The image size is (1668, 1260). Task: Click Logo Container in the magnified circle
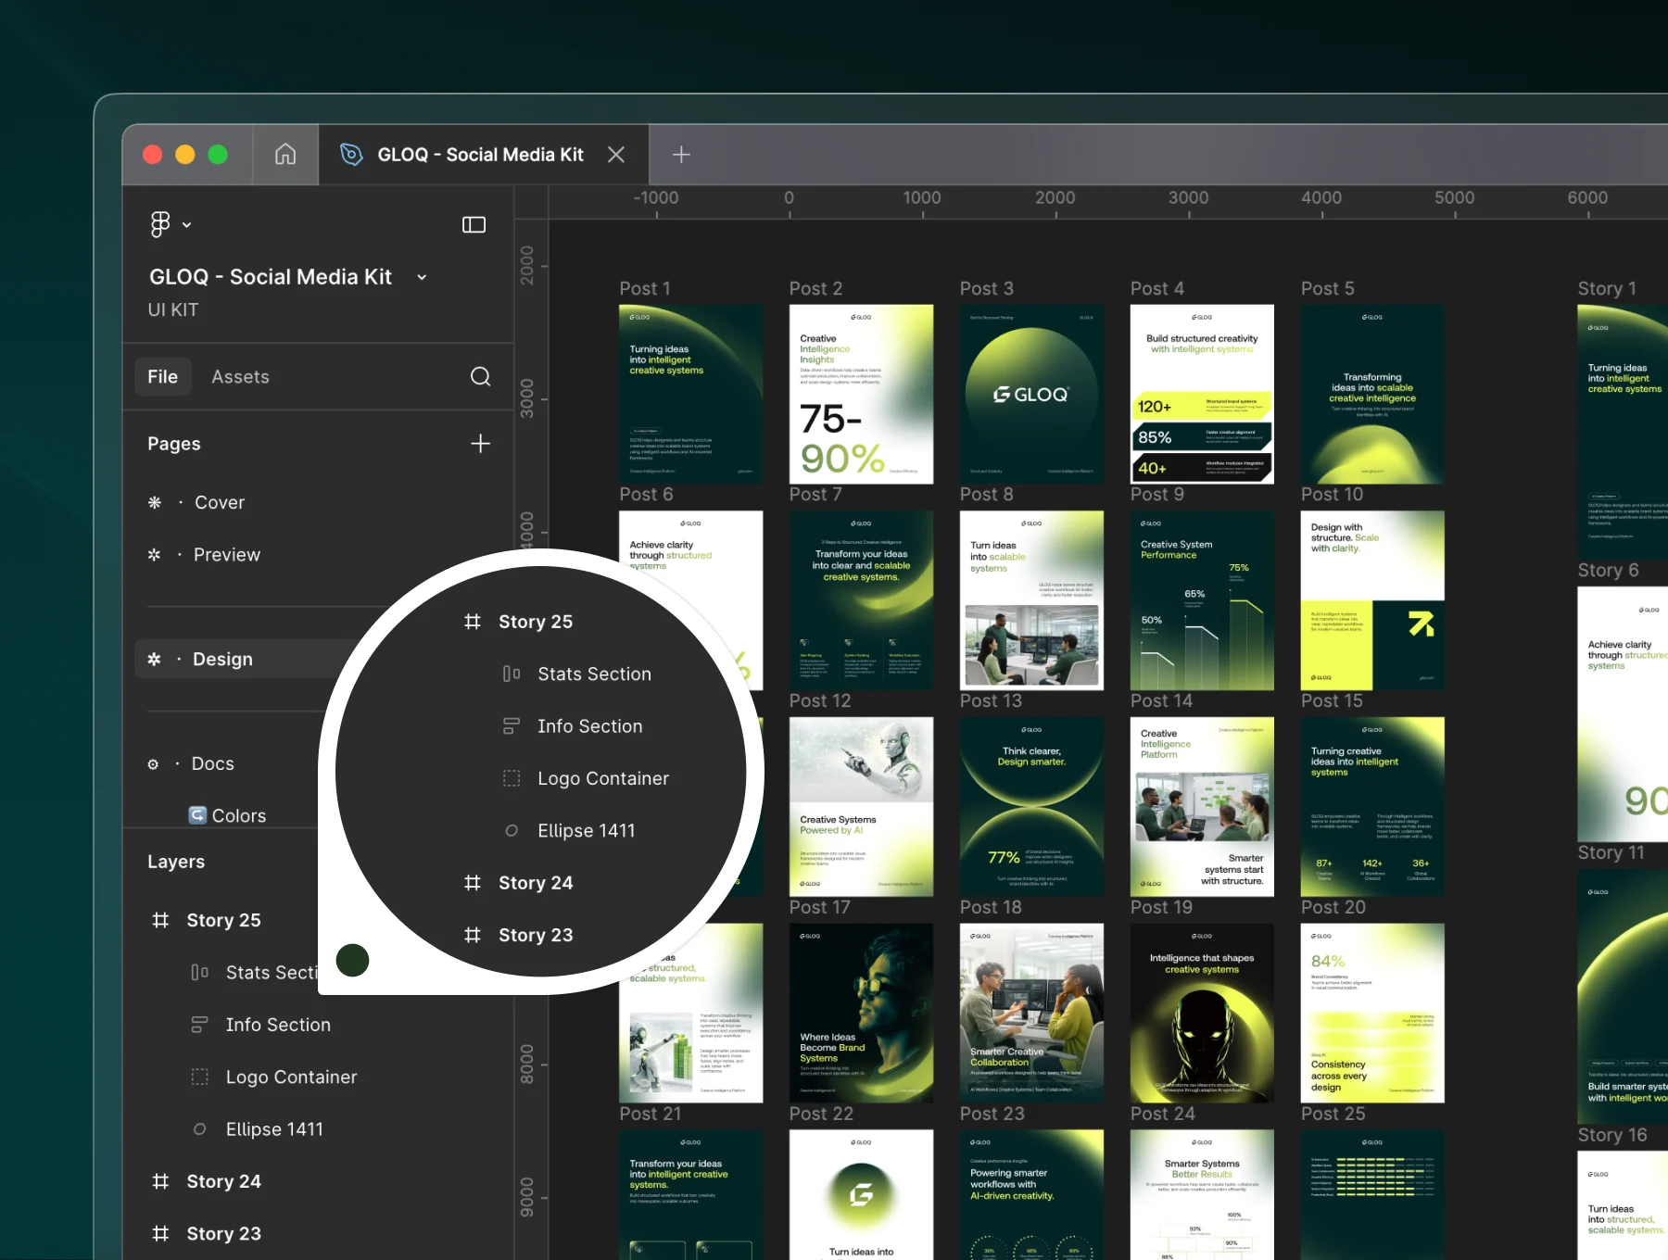[x=603, y=778]
